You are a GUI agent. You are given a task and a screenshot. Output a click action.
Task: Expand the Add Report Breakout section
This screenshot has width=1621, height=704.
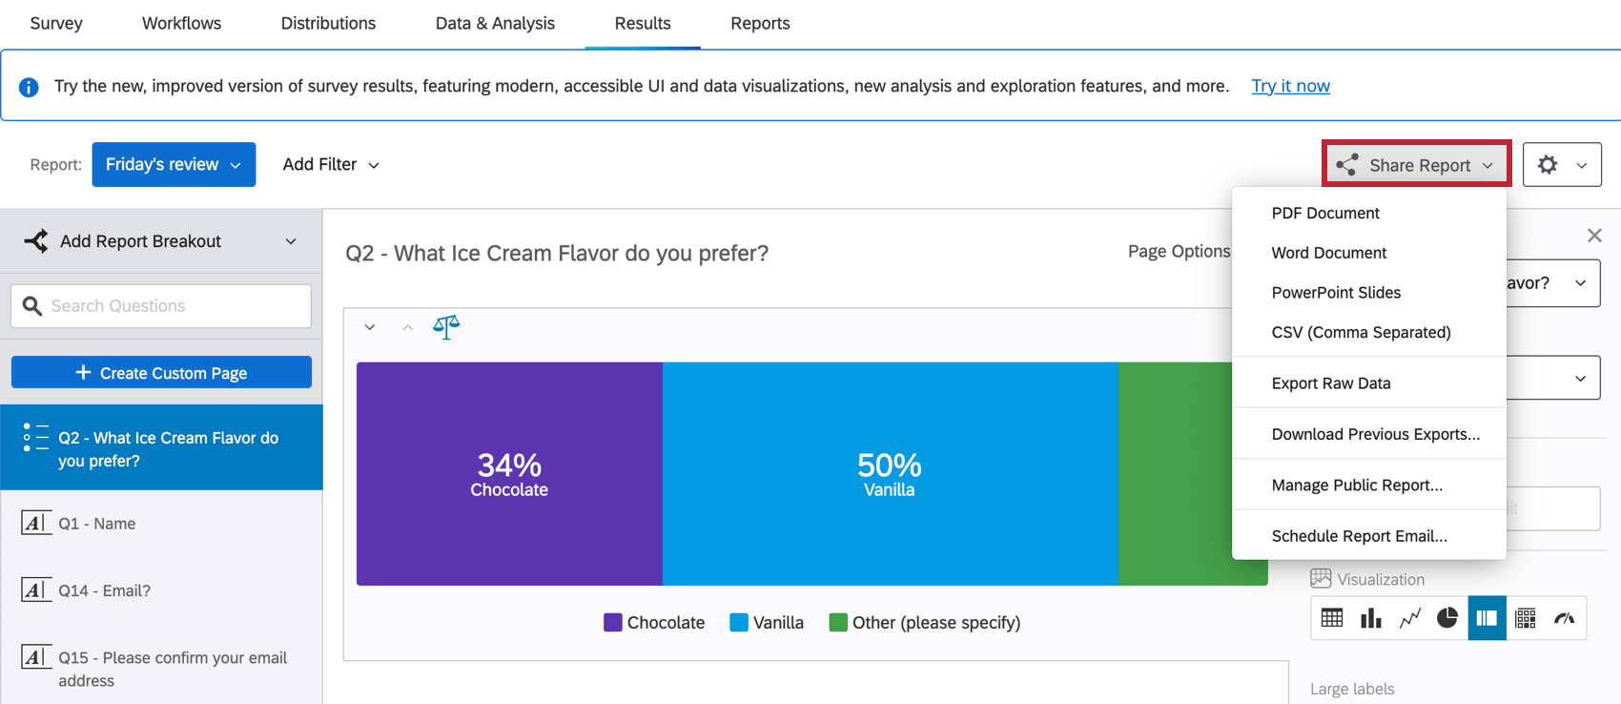tap(291, 241)
